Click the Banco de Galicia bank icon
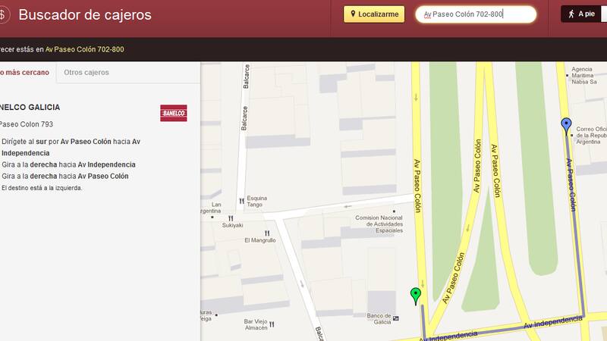The image size is (607, 341). [x=395, y=317]
